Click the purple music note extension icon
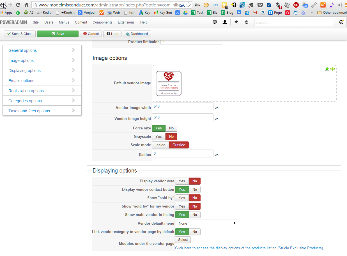 click(332, 5)
